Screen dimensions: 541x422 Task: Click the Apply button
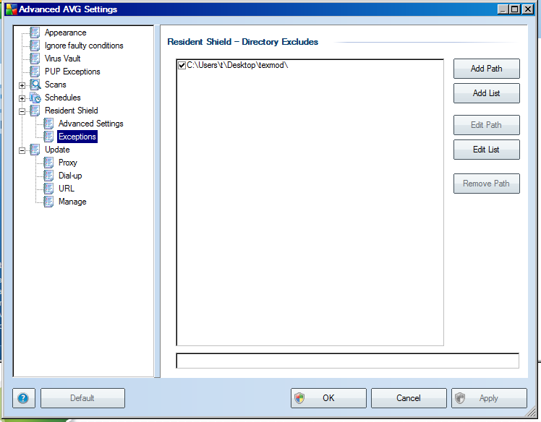[x=489, y=398]
